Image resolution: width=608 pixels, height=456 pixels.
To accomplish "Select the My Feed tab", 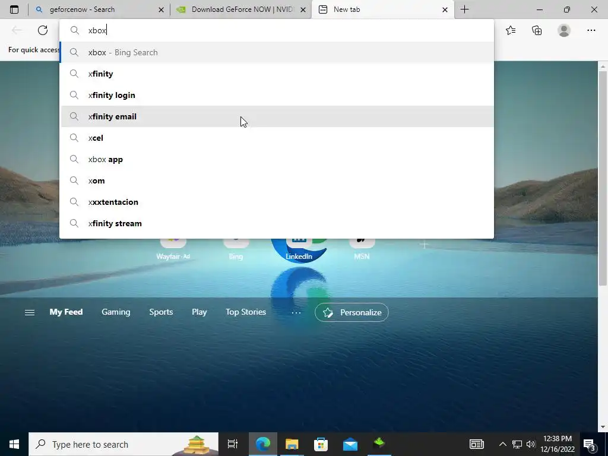I will click(66, 312).
